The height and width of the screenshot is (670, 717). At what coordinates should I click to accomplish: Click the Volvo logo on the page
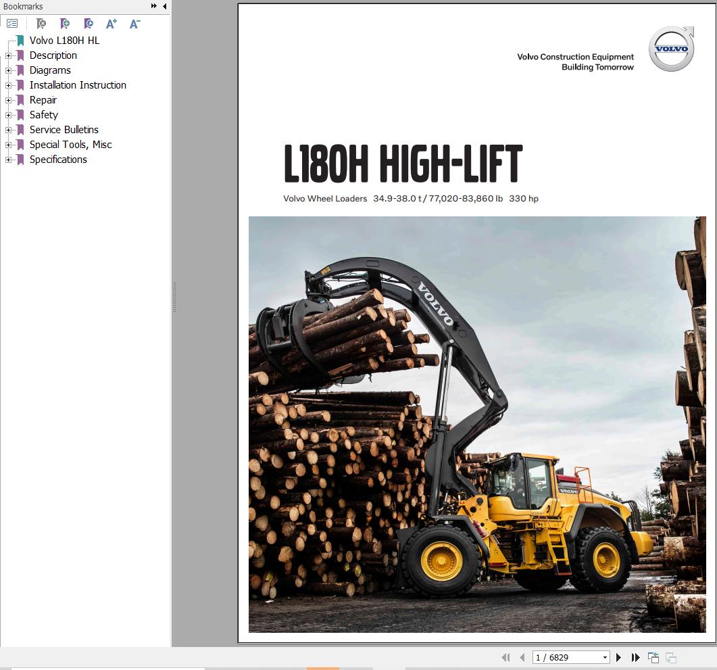pyautogui.click(x=671, y=49)
